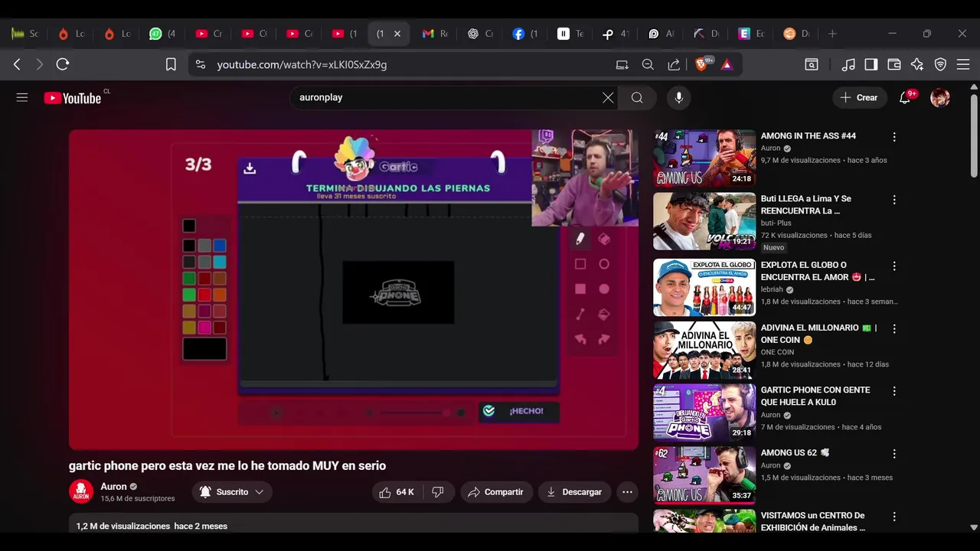Open options menu for EXPLOTA EL GLOBO video
This screenshot has height=551, width=980.
[894, 266]
